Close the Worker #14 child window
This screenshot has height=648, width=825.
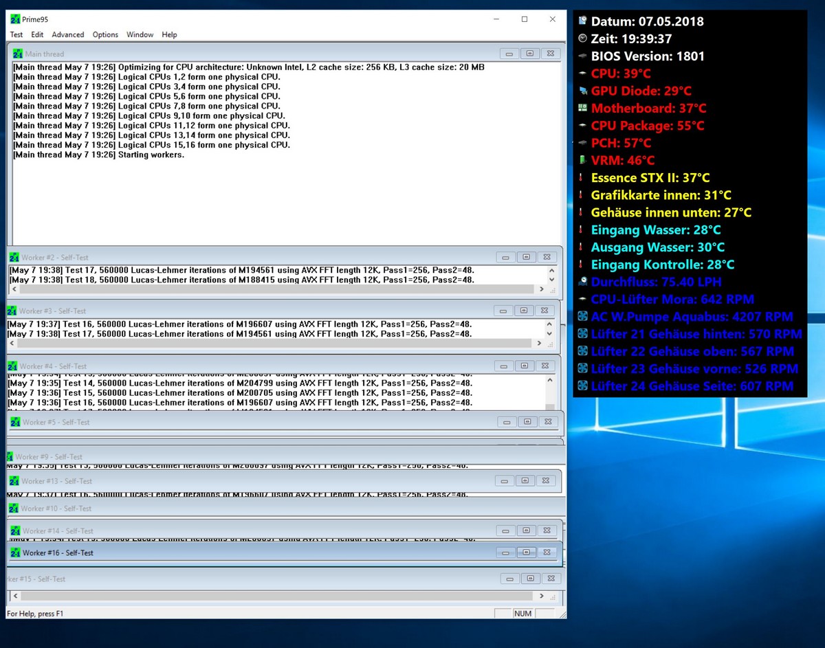point(546,530)
